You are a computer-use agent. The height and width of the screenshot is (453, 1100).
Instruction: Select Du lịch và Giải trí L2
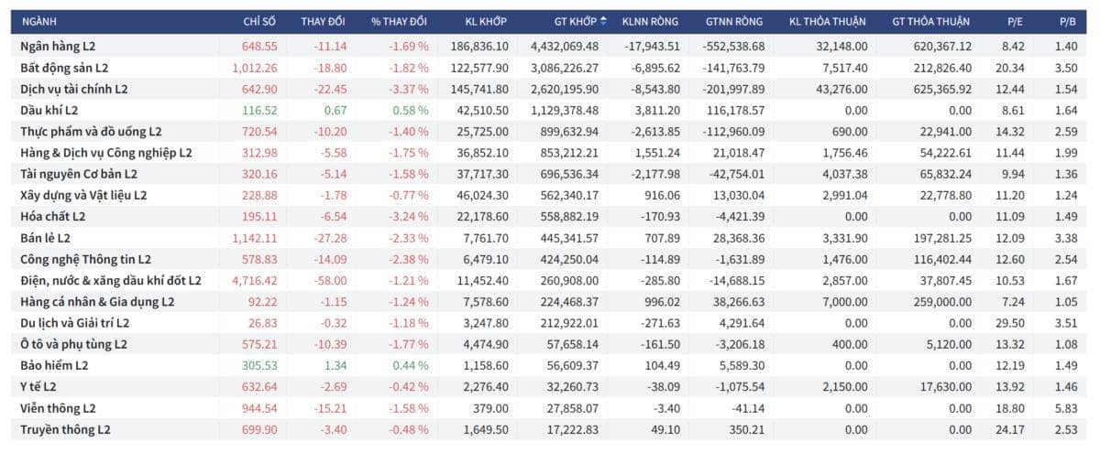click(75, 323)
